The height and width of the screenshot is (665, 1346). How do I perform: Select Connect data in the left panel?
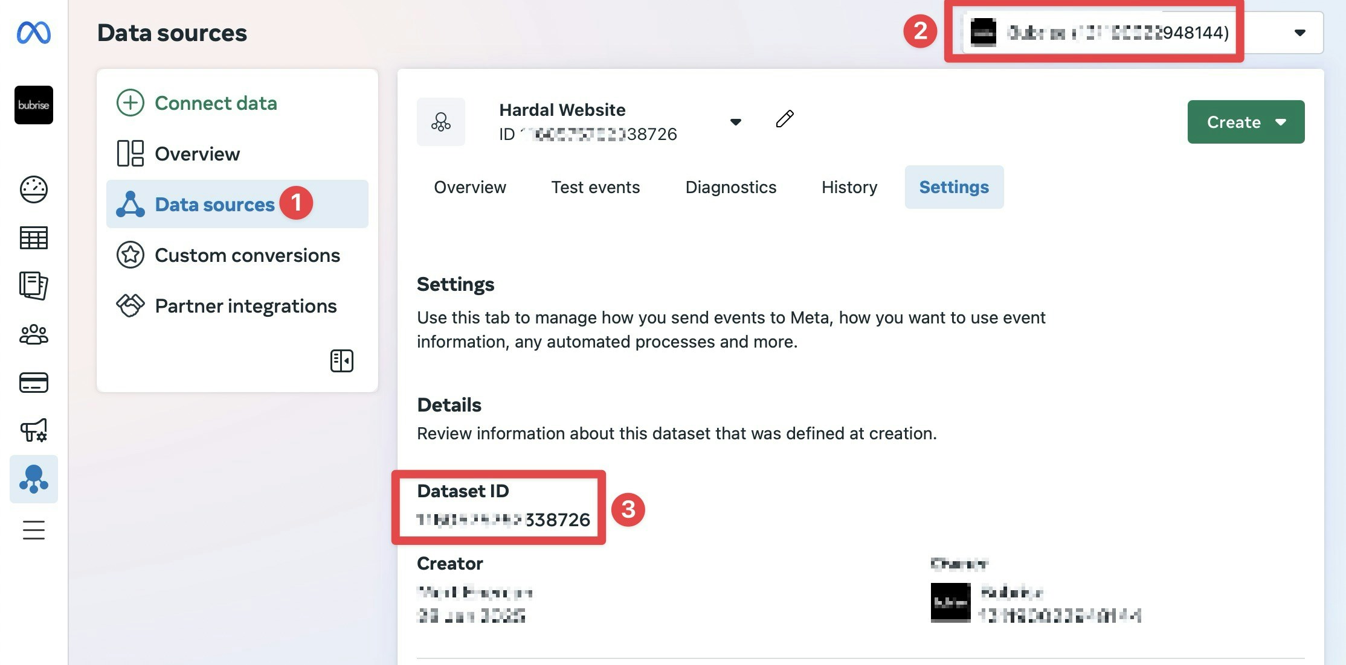pyautogui.click(x=216, y=103)
